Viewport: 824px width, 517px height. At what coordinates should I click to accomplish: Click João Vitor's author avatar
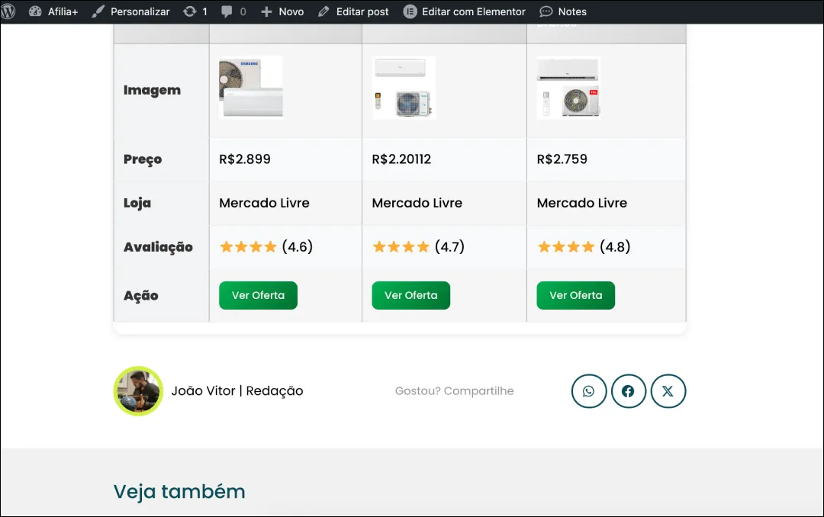138,391
